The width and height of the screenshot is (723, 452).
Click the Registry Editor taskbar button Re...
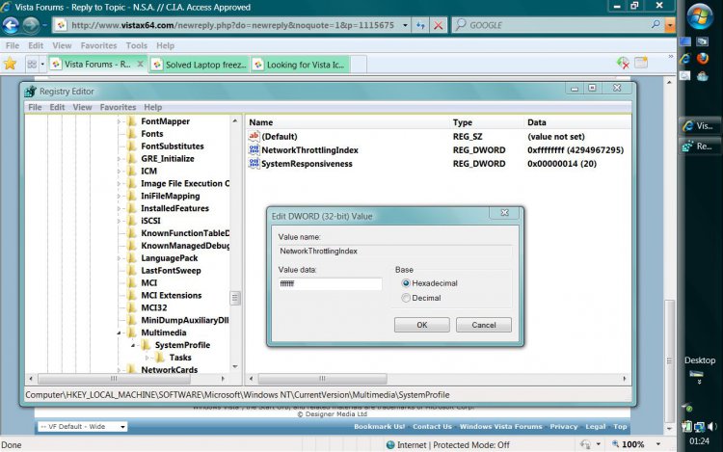[x=699, y=146]
